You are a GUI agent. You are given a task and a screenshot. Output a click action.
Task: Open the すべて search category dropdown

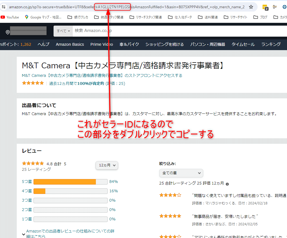pyautogui.click(x=63, y=31)
